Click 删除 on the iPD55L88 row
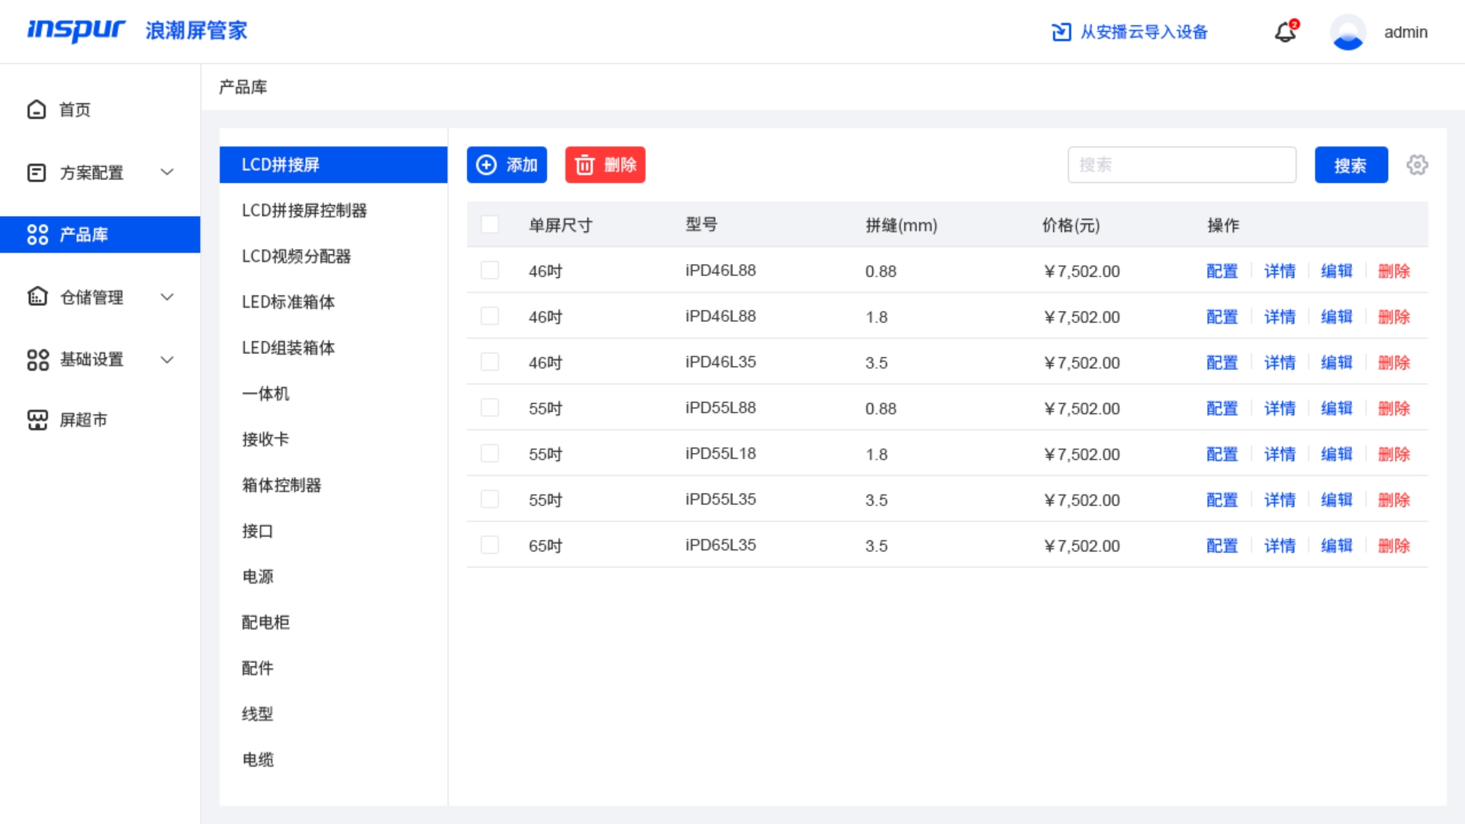This screenshot has height=824, width=1465. click(1394, 408)
